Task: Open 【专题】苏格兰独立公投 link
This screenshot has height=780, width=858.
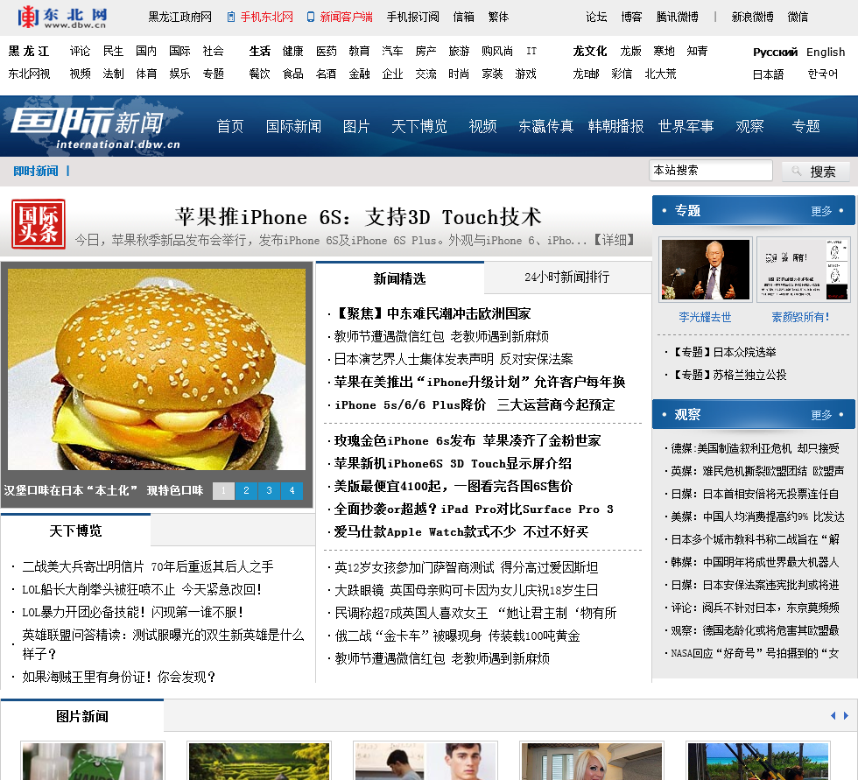Action: point(728,375)
